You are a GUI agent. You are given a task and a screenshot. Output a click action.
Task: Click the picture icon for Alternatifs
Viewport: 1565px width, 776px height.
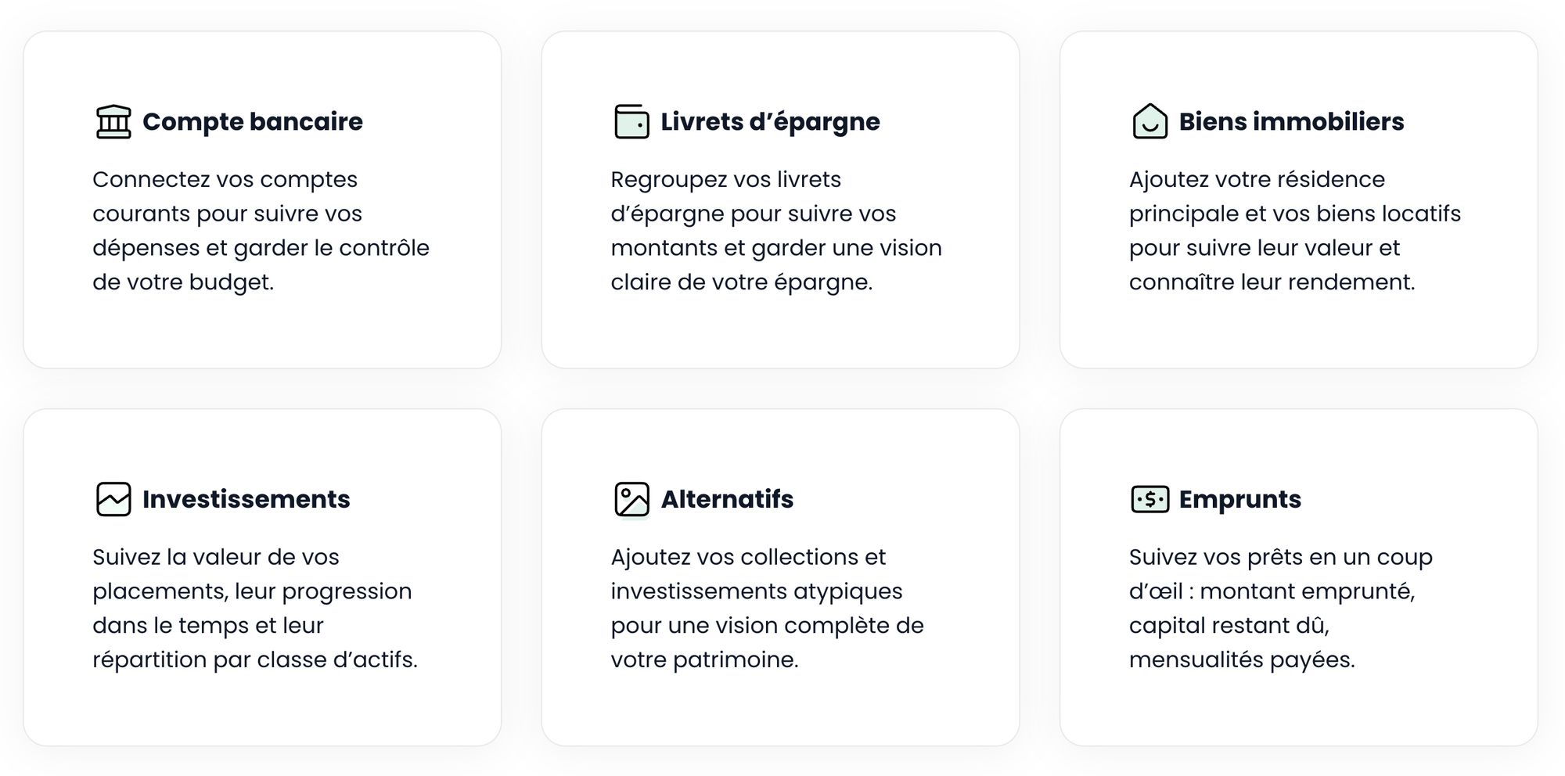631,499
